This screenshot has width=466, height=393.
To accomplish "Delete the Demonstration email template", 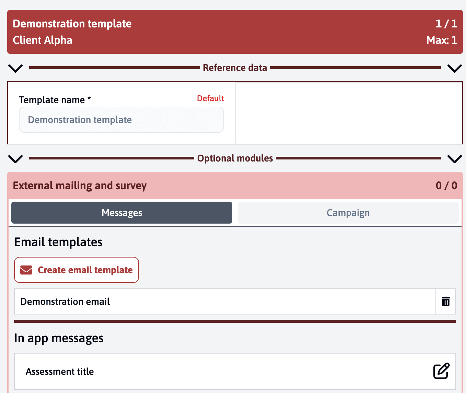I will (x=445, y=301).
